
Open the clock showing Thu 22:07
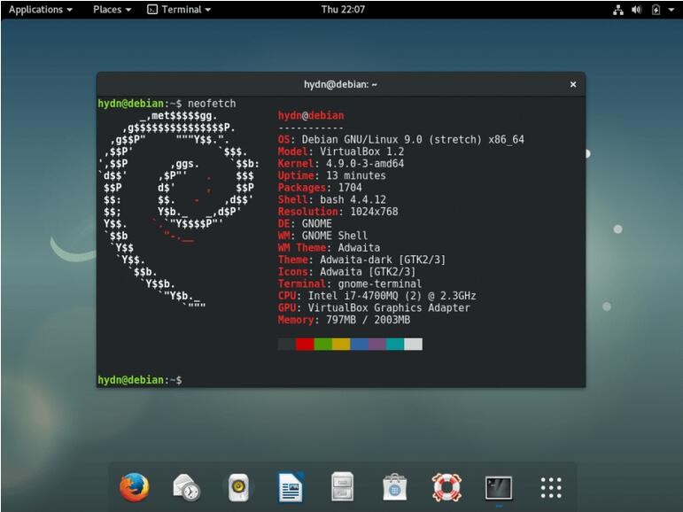(x=343, y=10)
